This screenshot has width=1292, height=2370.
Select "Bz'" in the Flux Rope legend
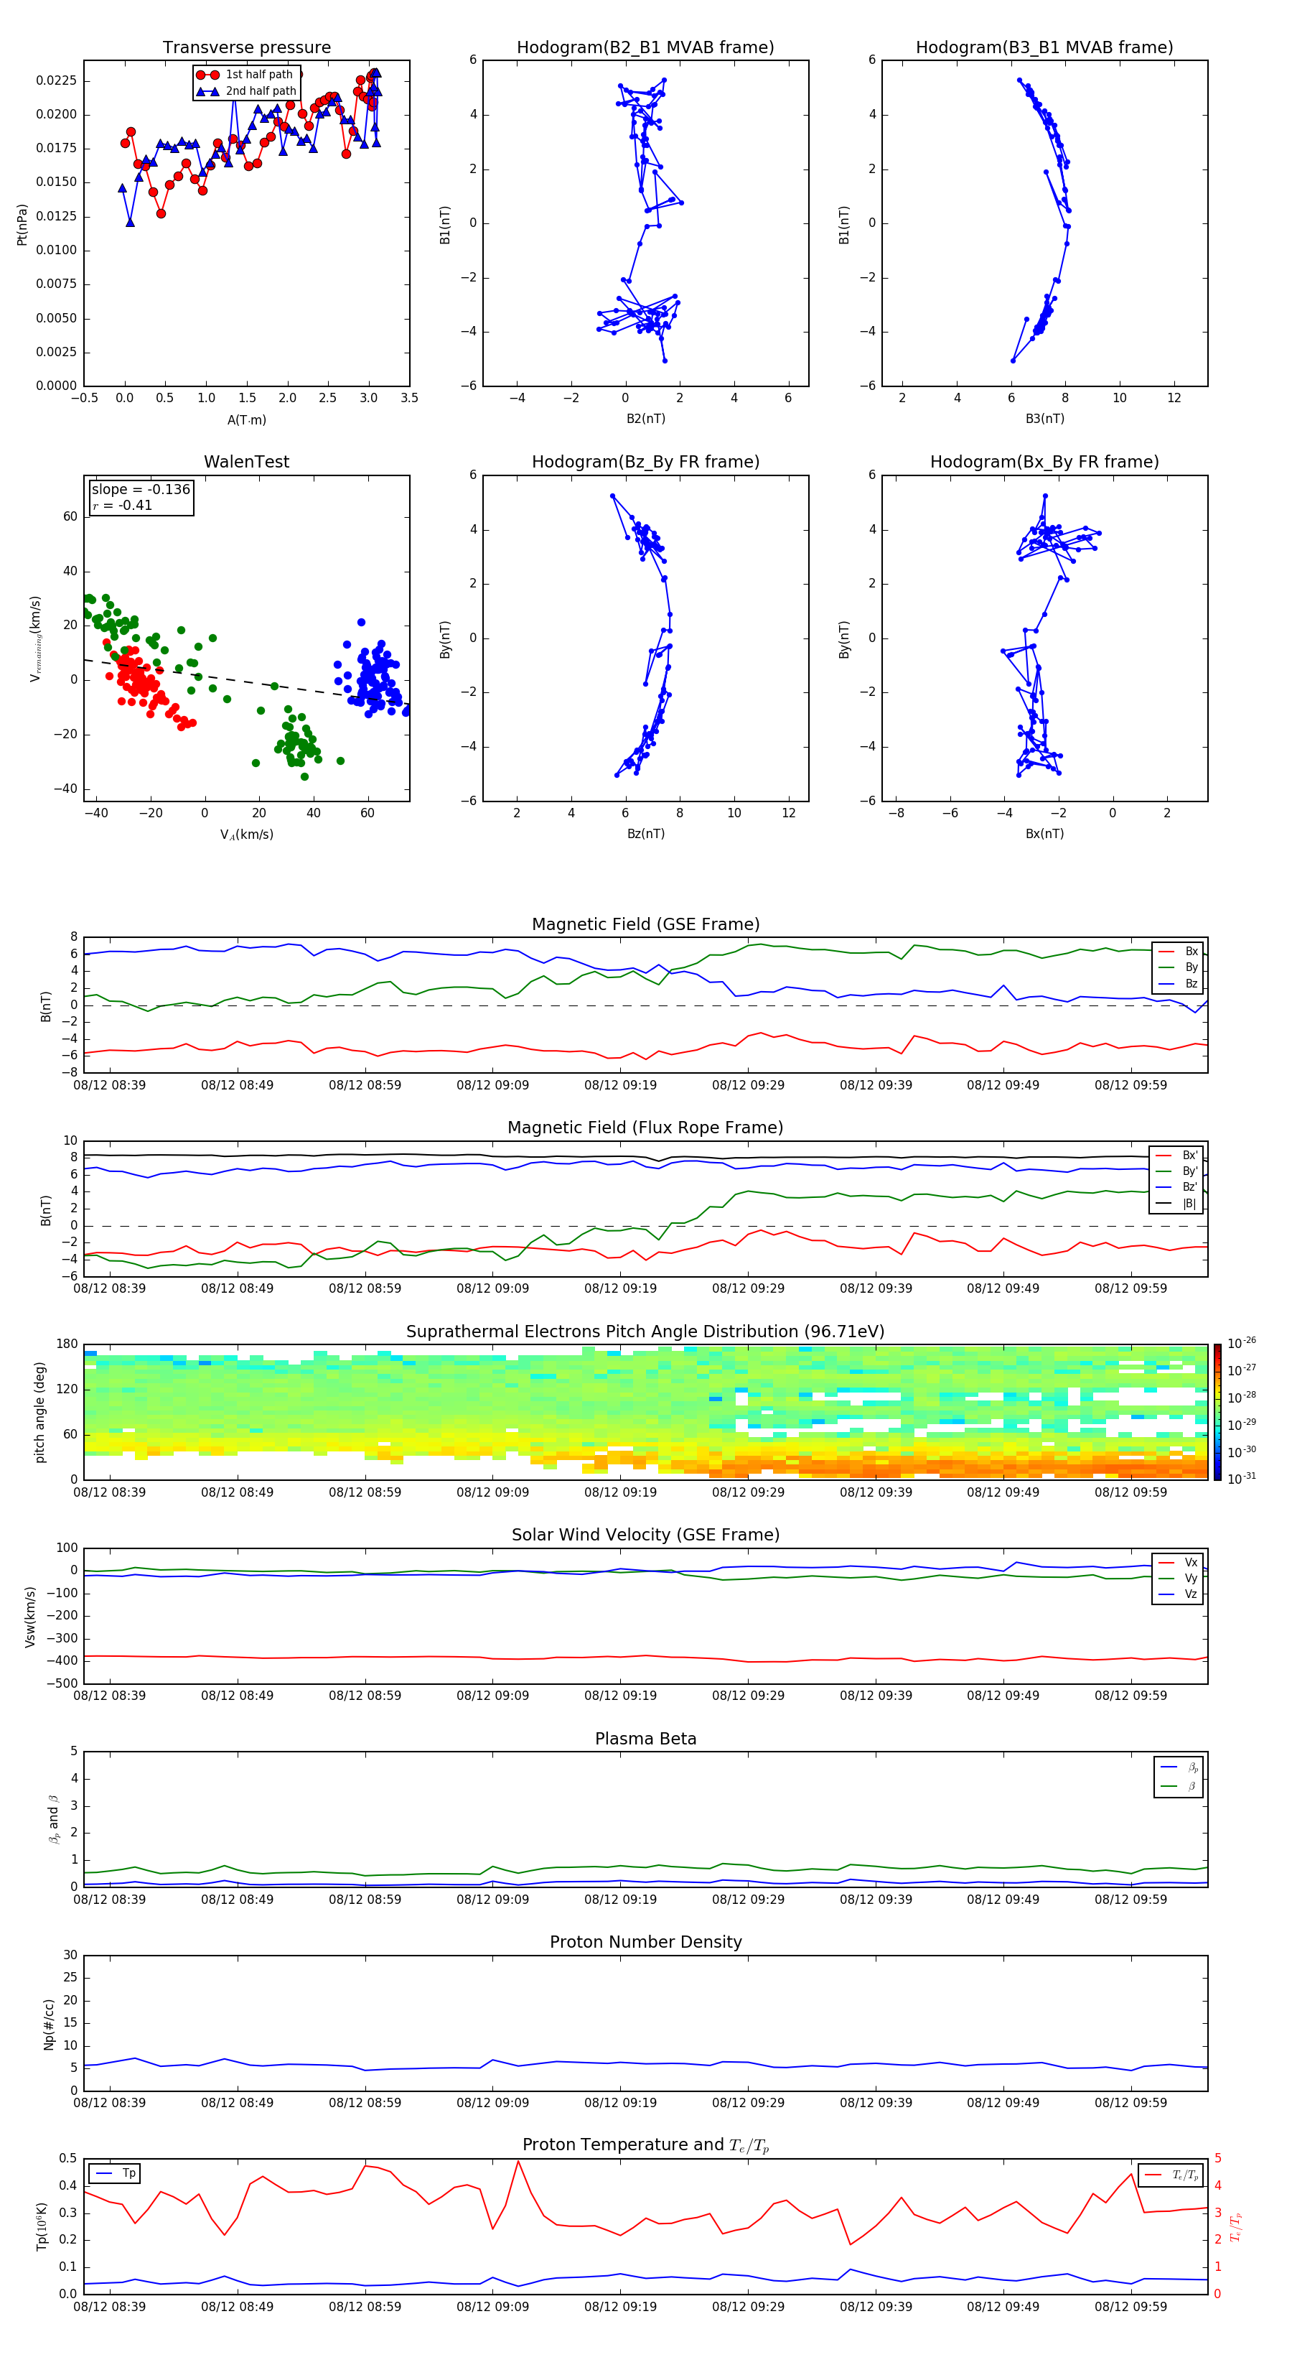click(x=1177, y=1187)
